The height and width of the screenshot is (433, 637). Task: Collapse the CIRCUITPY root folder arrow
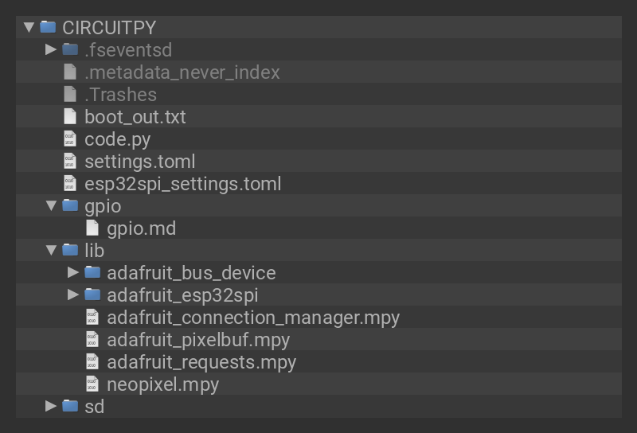[x=29, y=28]
